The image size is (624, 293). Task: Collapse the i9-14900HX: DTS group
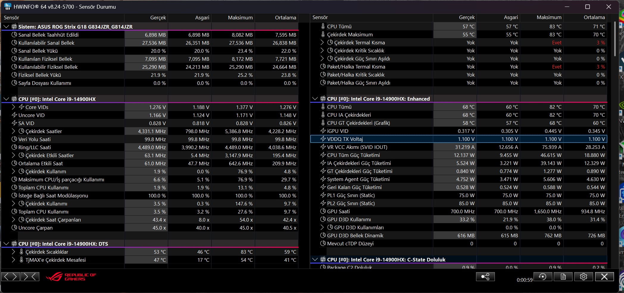click(6, 244)
